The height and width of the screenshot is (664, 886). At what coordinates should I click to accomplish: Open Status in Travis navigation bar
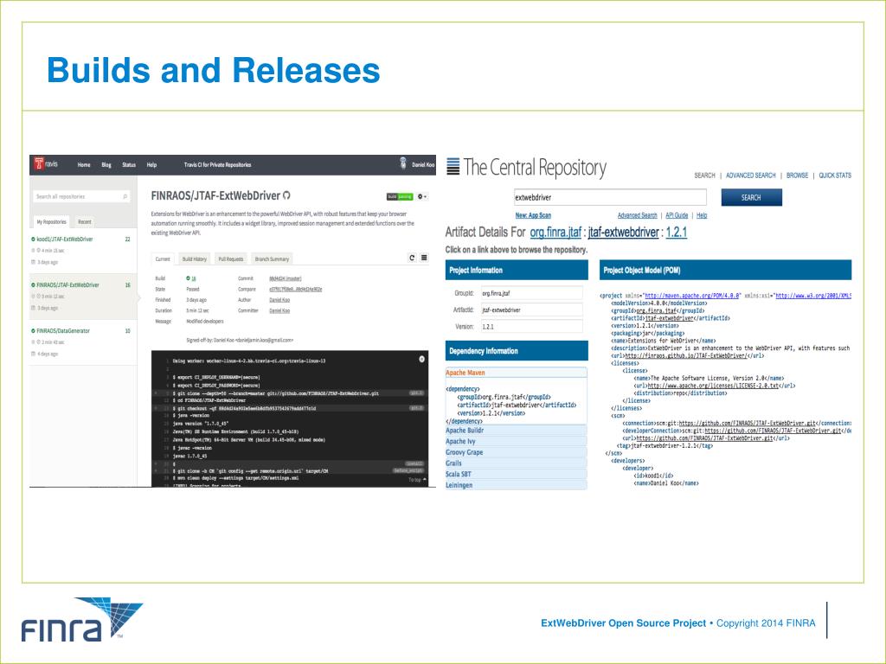click(129, 165)
